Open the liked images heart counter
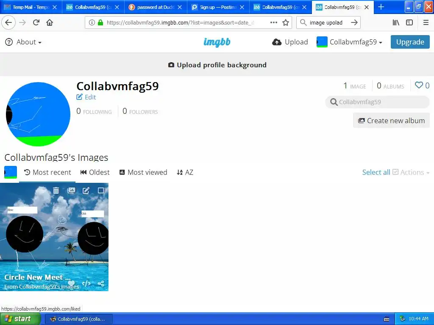Screen dimensions: 434x325 pyautogui.click(x=422, y=85)
